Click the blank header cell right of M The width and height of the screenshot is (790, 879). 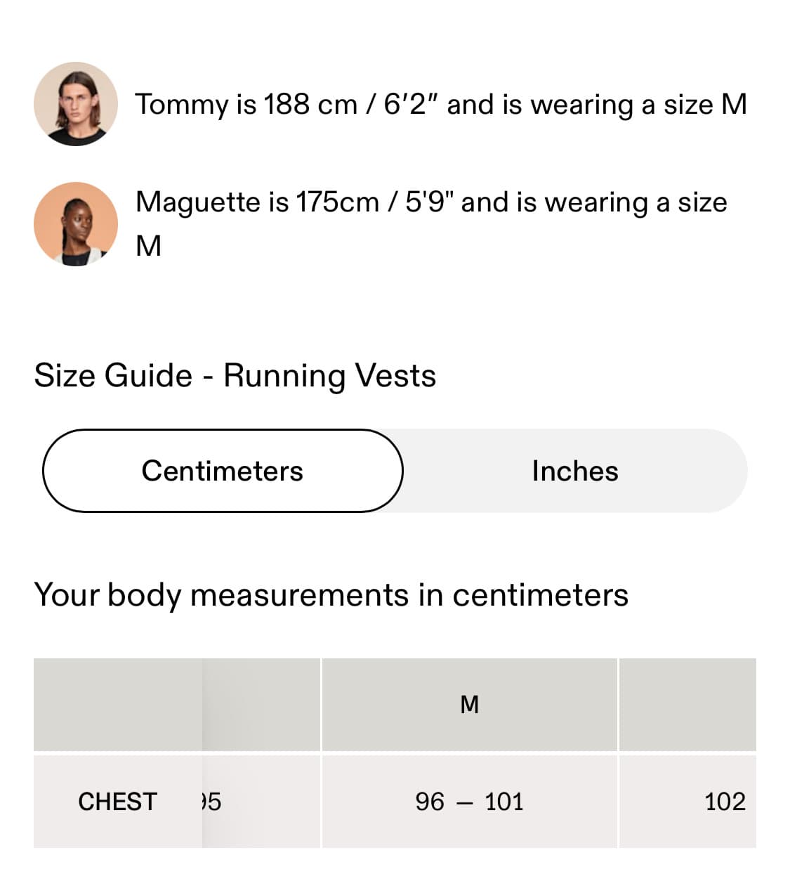687,704
